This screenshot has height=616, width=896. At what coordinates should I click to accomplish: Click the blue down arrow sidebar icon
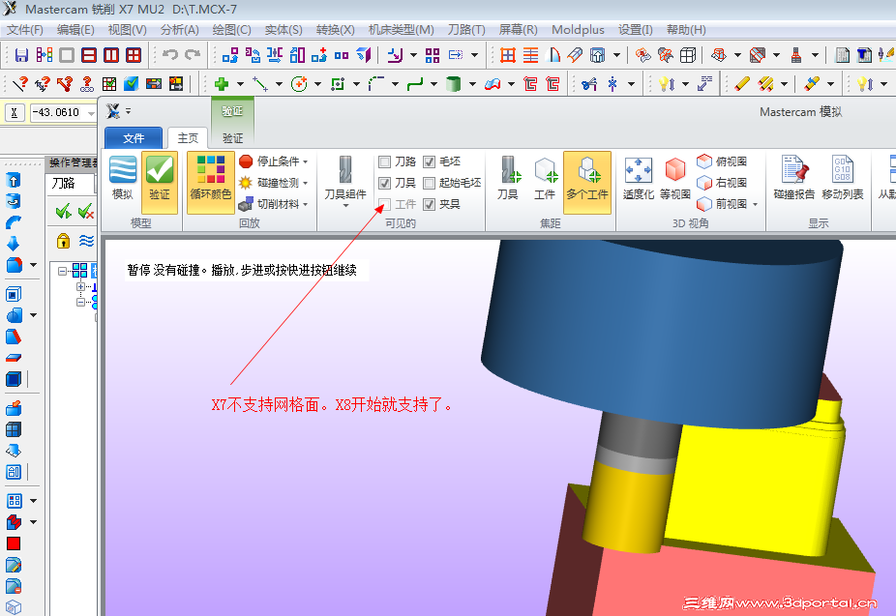pyautogui.click(x=13, y=244)
